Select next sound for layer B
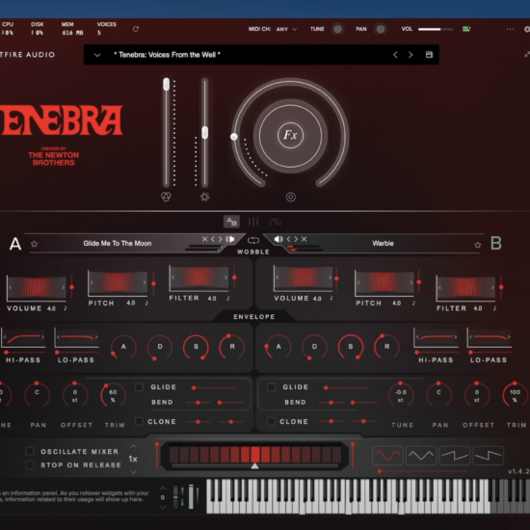The image size is (530, 530). pyautogui.click(x=296, y=239)
